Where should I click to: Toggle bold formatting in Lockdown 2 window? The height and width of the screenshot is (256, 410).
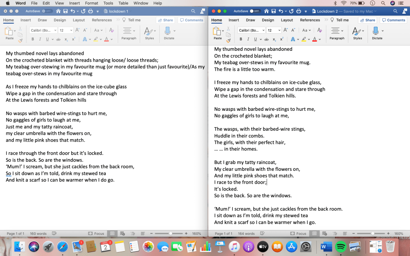[241, 39]
